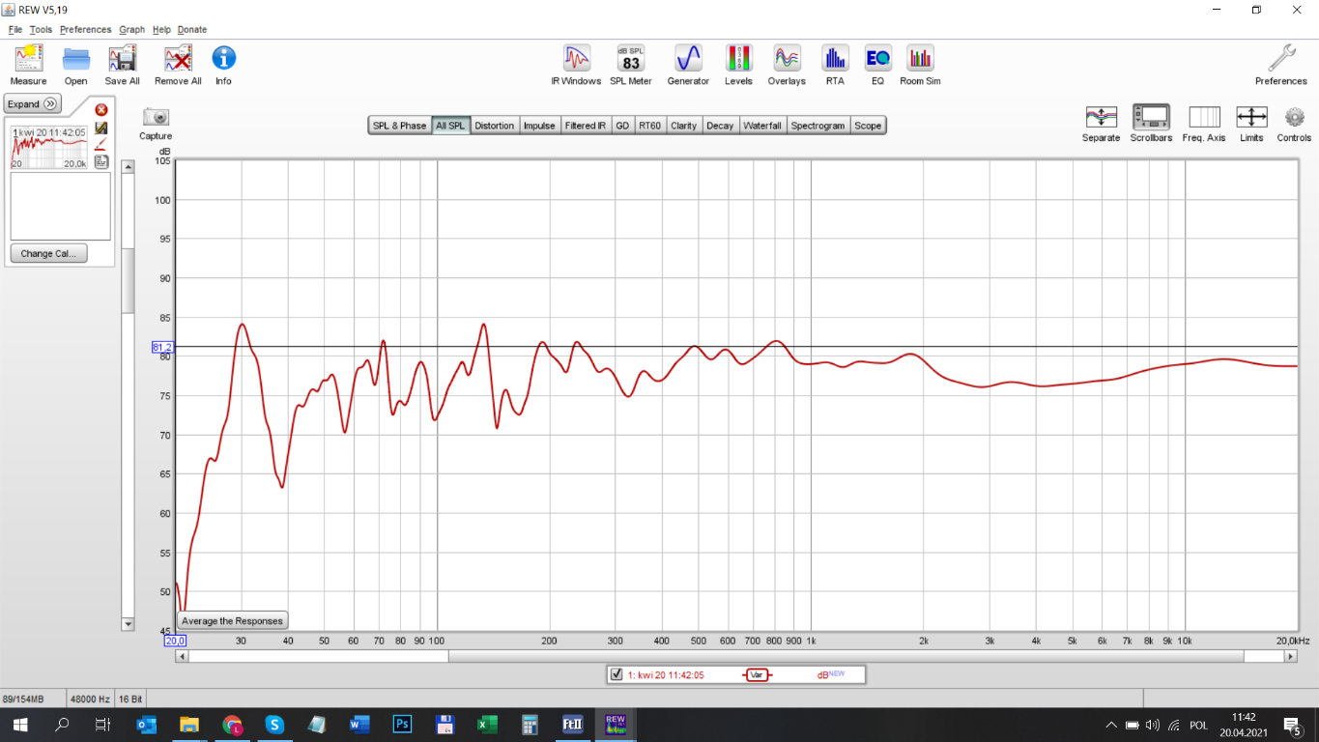Viewport: 1319px width, 742px height.
Task: Switch to Decay tab
Action: (720, 126)
